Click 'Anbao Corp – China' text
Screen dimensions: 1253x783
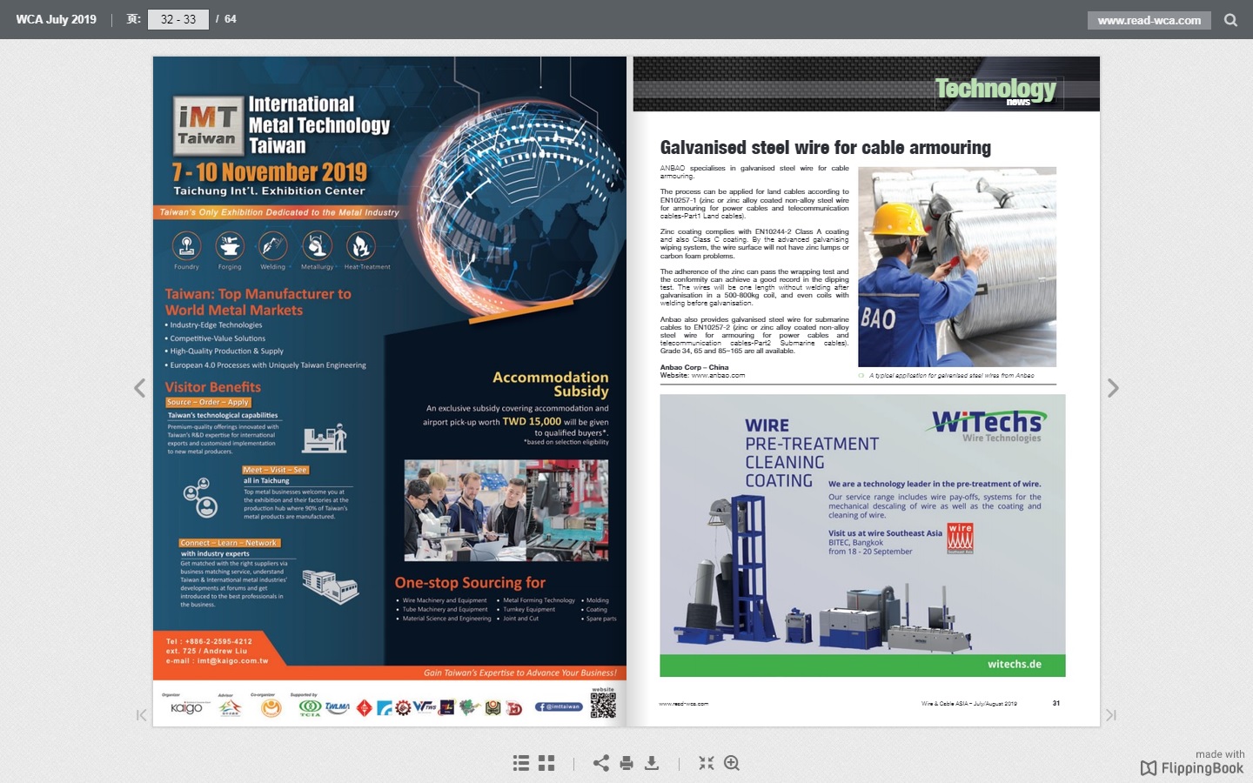tap(694, 367)
